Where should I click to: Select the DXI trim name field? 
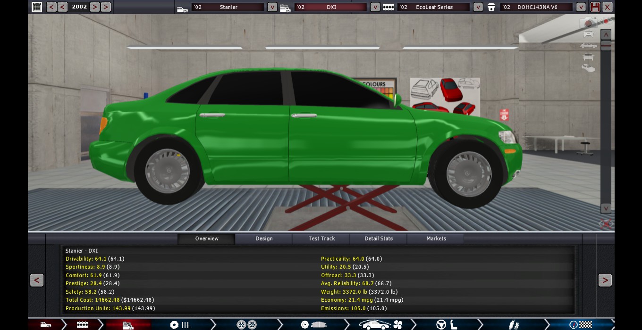pos(331,8)
